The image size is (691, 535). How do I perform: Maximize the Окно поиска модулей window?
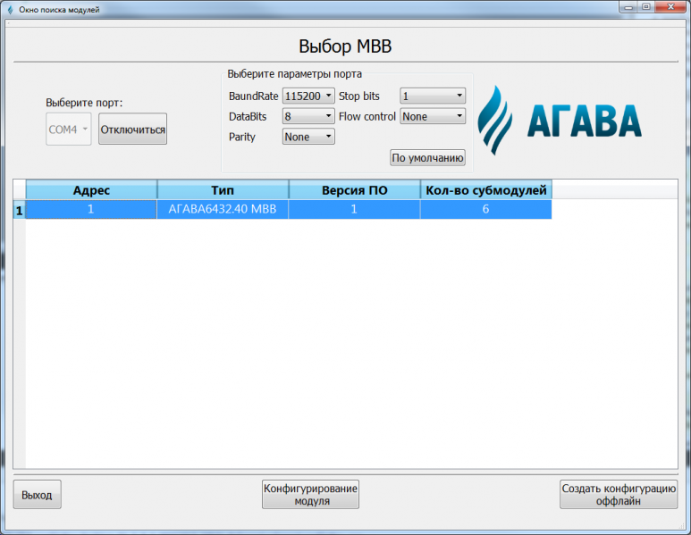coord(646,7)
